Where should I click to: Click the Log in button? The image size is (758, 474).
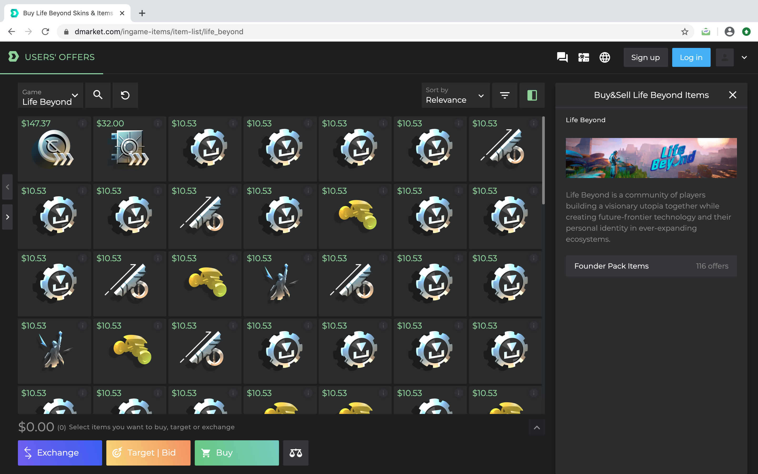[x=691, y=57]
